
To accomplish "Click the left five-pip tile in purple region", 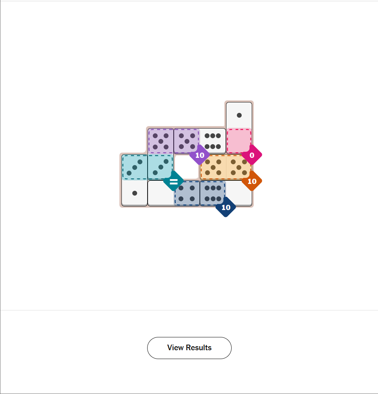I will coord(160,141).
